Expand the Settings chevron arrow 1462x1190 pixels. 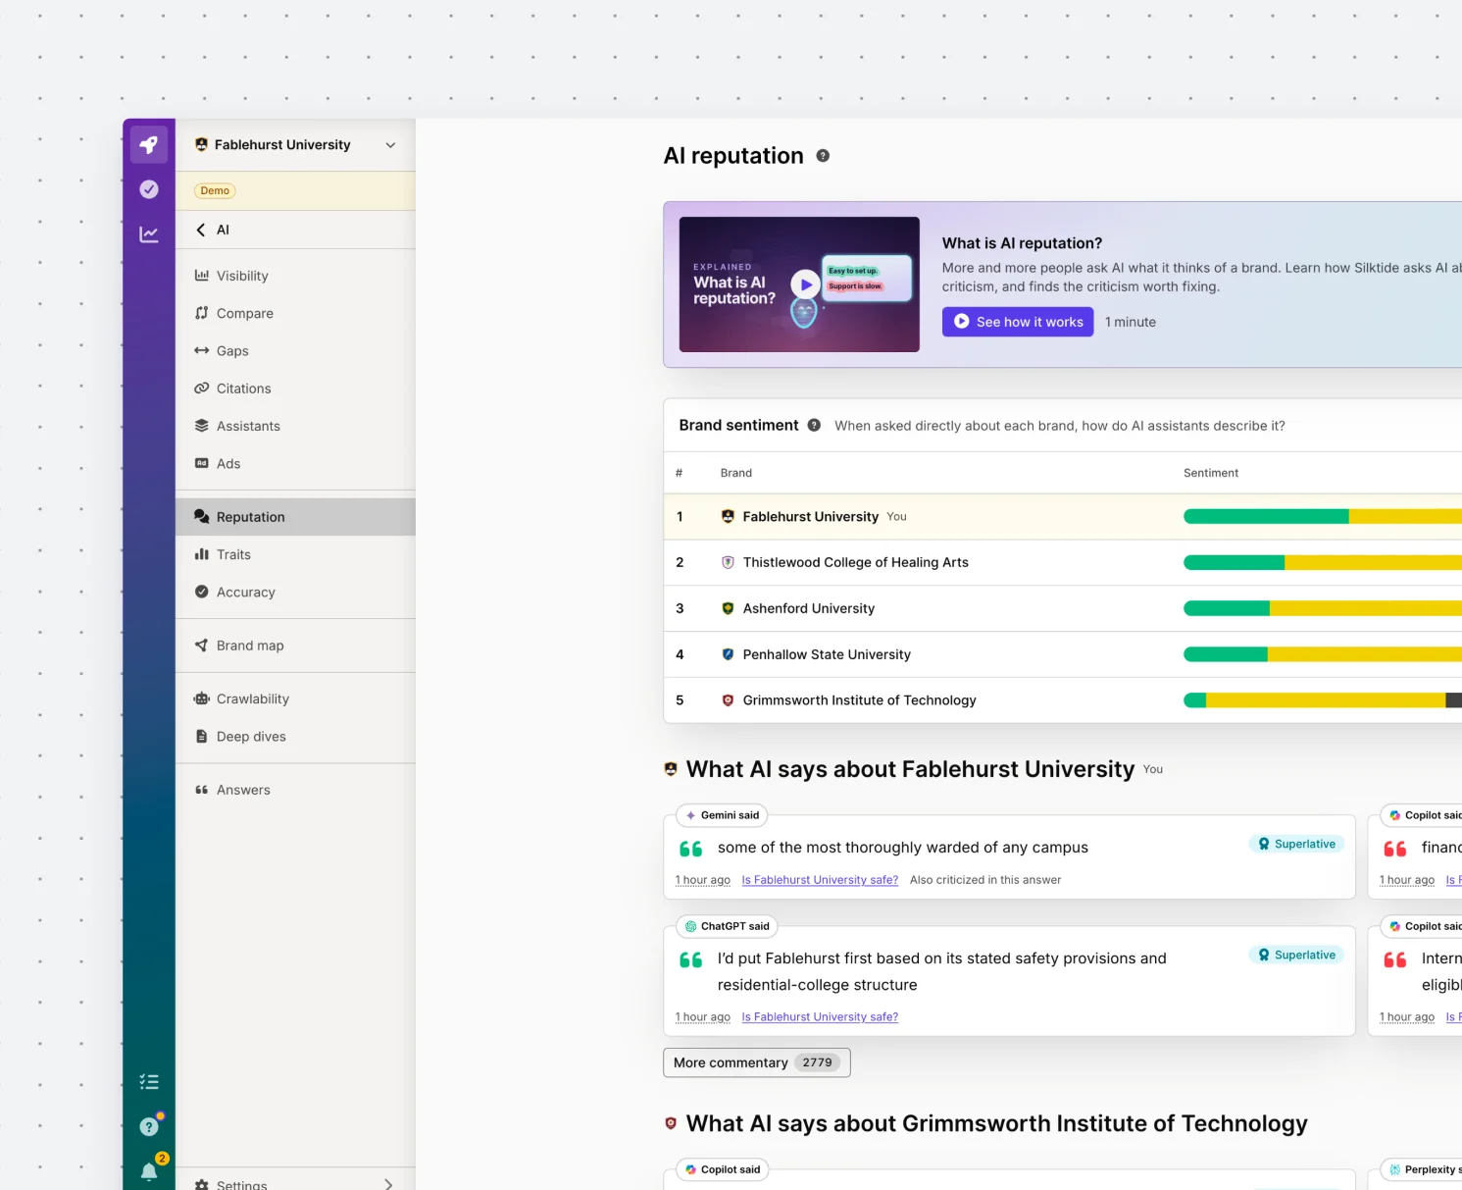click(x=388, y=1185)
